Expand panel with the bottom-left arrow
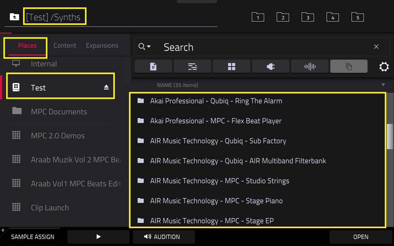 pyautogui.click(x=3, y=230)
